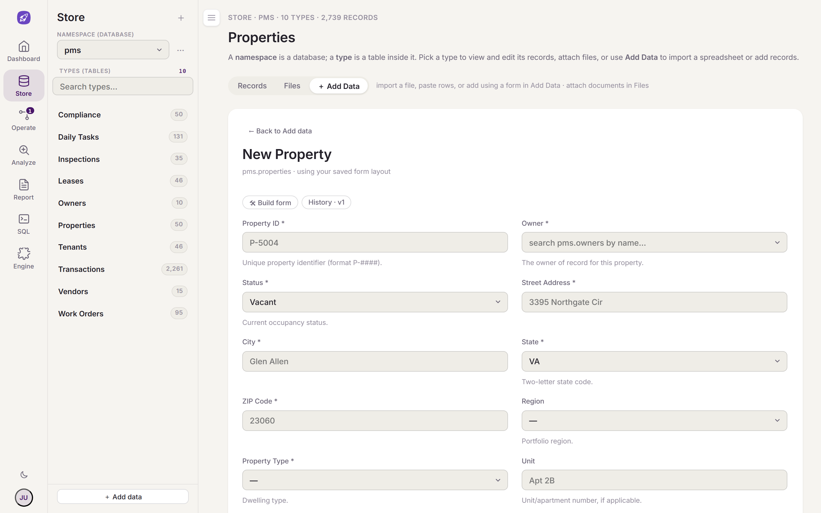Click the Transactions 2,261 count badge
821x513 pixels.
coord(174,269)
